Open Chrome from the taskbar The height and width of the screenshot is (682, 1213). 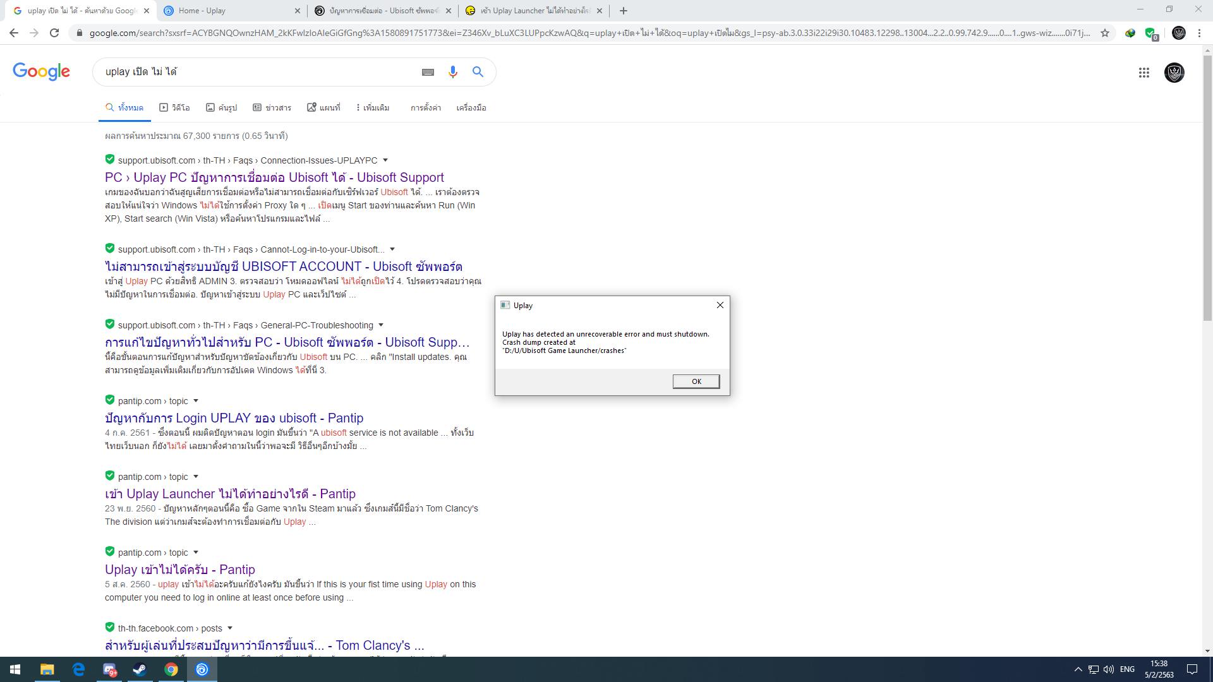[x=171, y=669]
